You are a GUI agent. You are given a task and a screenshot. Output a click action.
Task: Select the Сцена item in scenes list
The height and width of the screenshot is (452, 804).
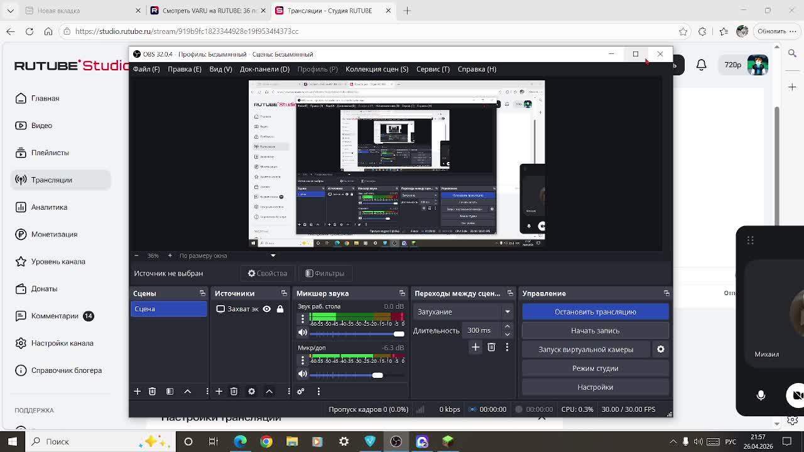(168, 309)
